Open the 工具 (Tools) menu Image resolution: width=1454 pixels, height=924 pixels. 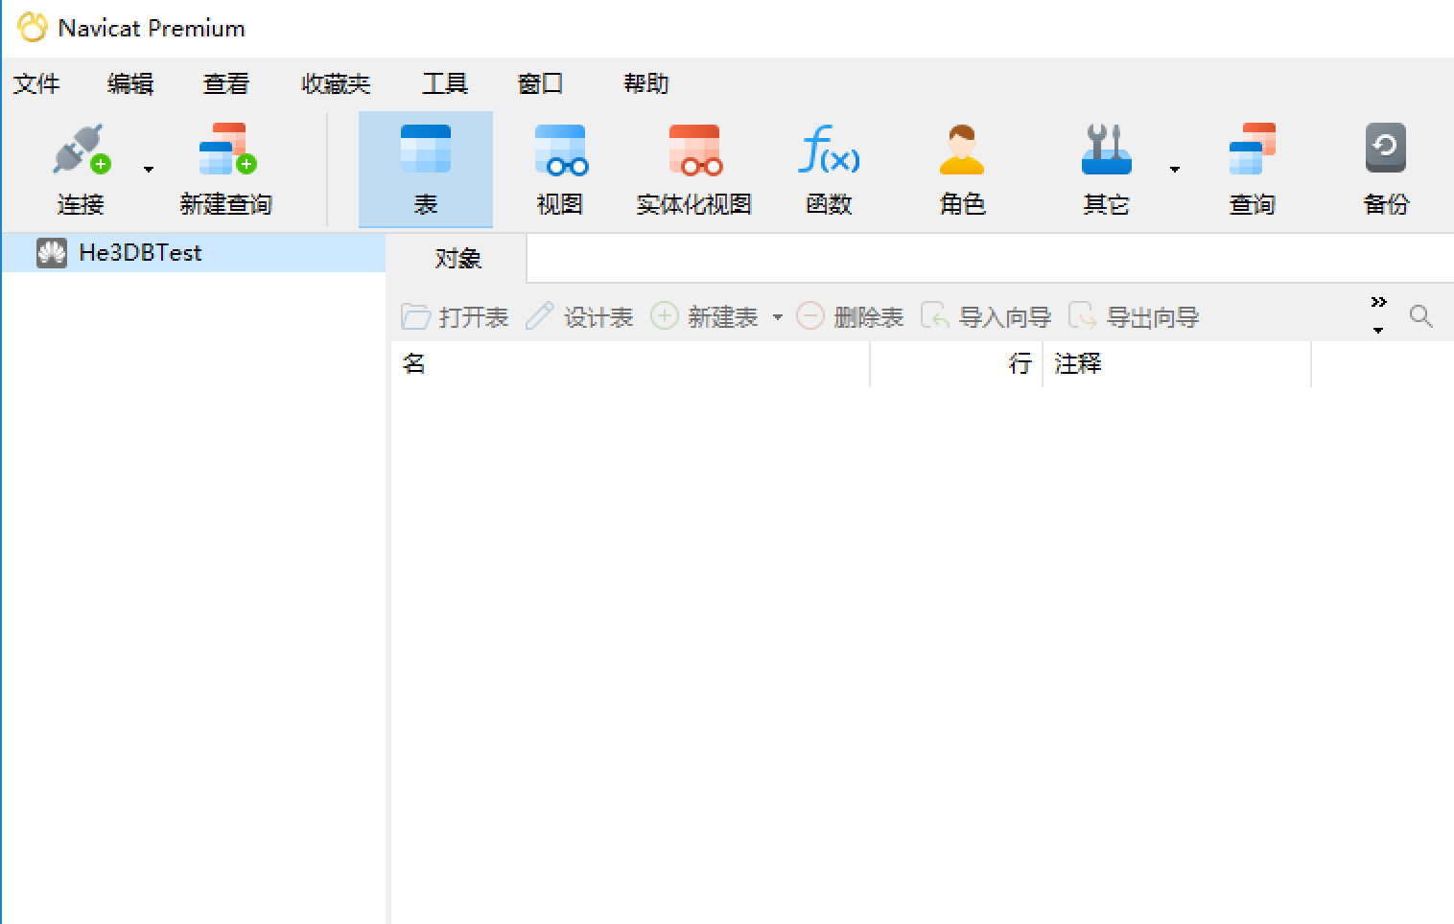coord(445,84)
